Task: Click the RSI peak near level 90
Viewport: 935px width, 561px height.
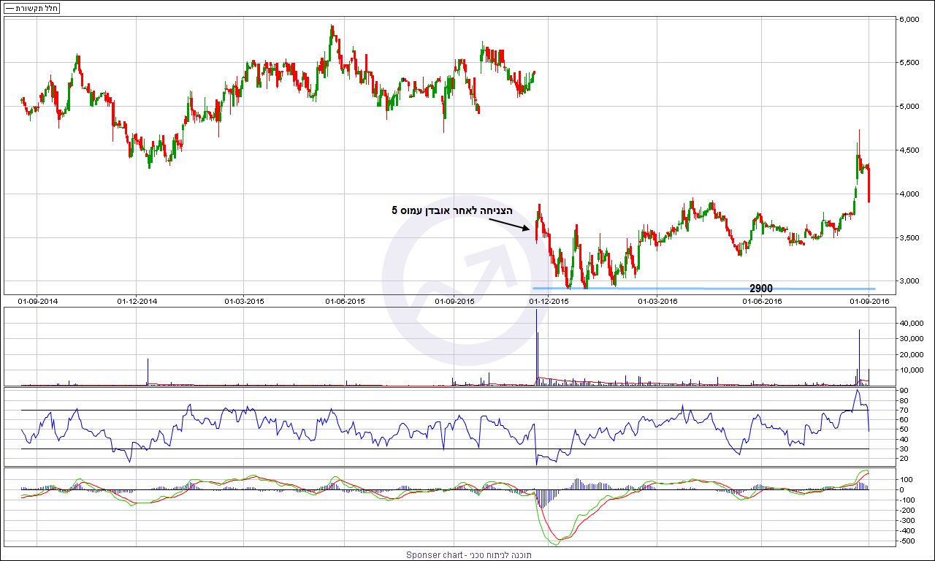Action: tap(858, 391)
